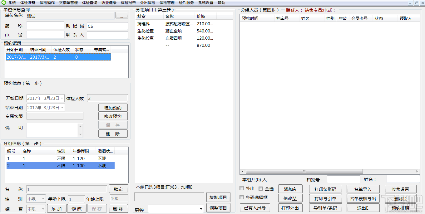
Task: Open the 体检报告 menu
Action: pyautogui.click(x=128, y=3)
